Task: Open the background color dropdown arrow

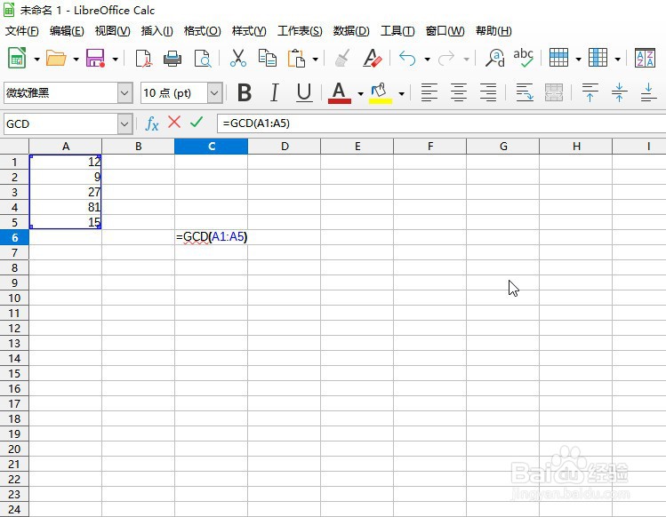Action: pos(401,93)
